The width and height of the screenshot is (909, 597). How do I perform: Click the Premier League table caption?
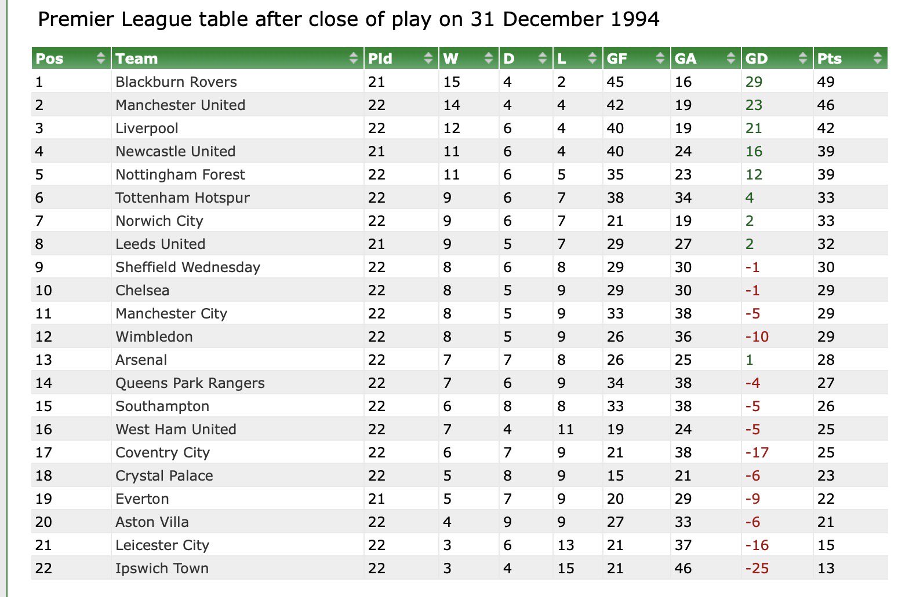click(348, 20)
